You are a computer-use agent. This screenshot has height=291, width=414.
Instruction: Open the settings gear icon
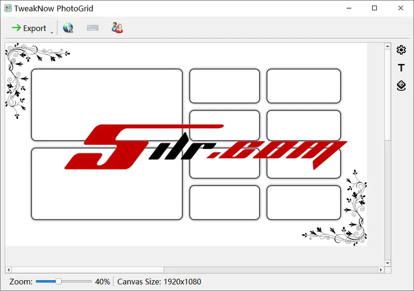401,50
